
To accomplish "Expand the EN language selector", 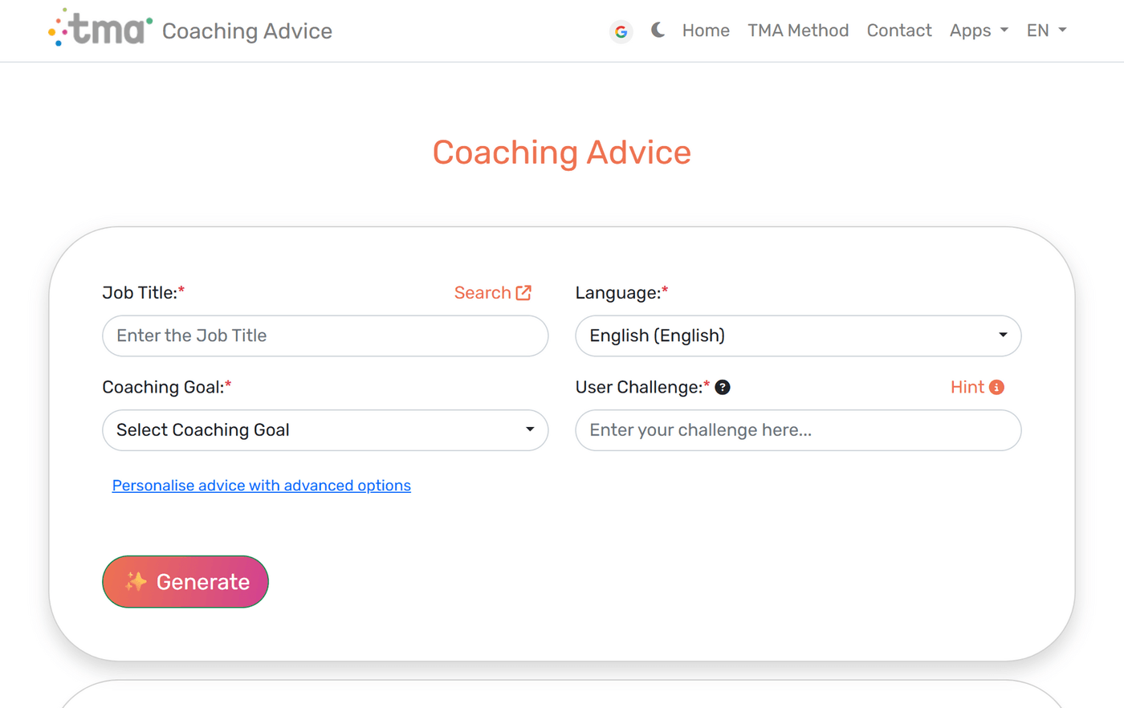I will 1046,31.
